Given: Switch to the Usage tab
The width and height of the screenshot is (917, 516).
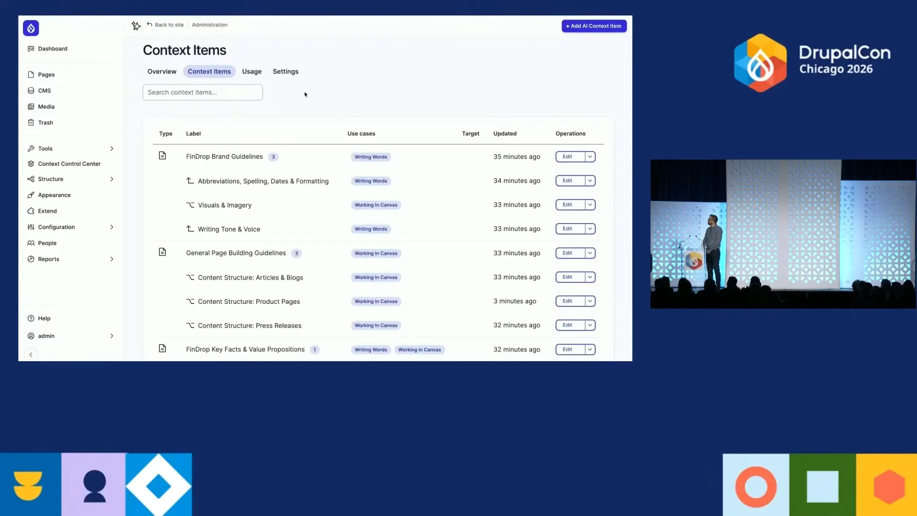Looking at the screenshot, I should pyautogui.click(x=252, y=71).
